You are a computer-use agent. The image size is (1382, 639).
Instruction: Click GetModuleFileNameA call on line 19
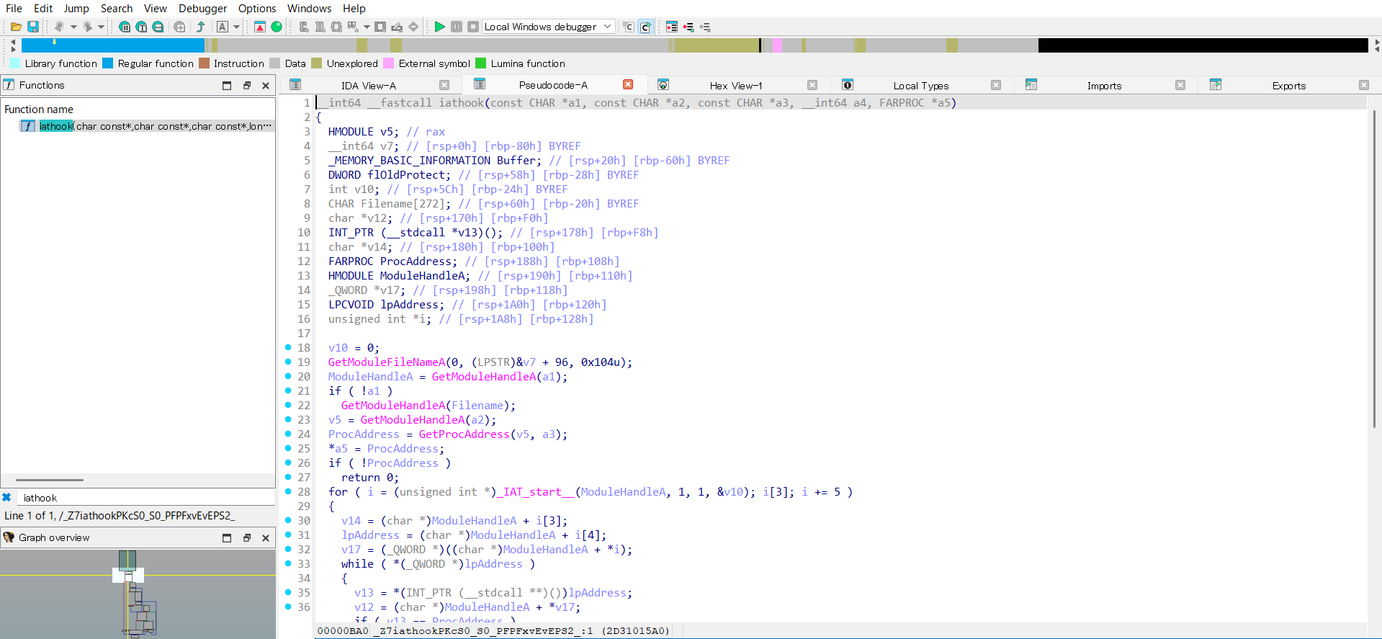(387, 362)
